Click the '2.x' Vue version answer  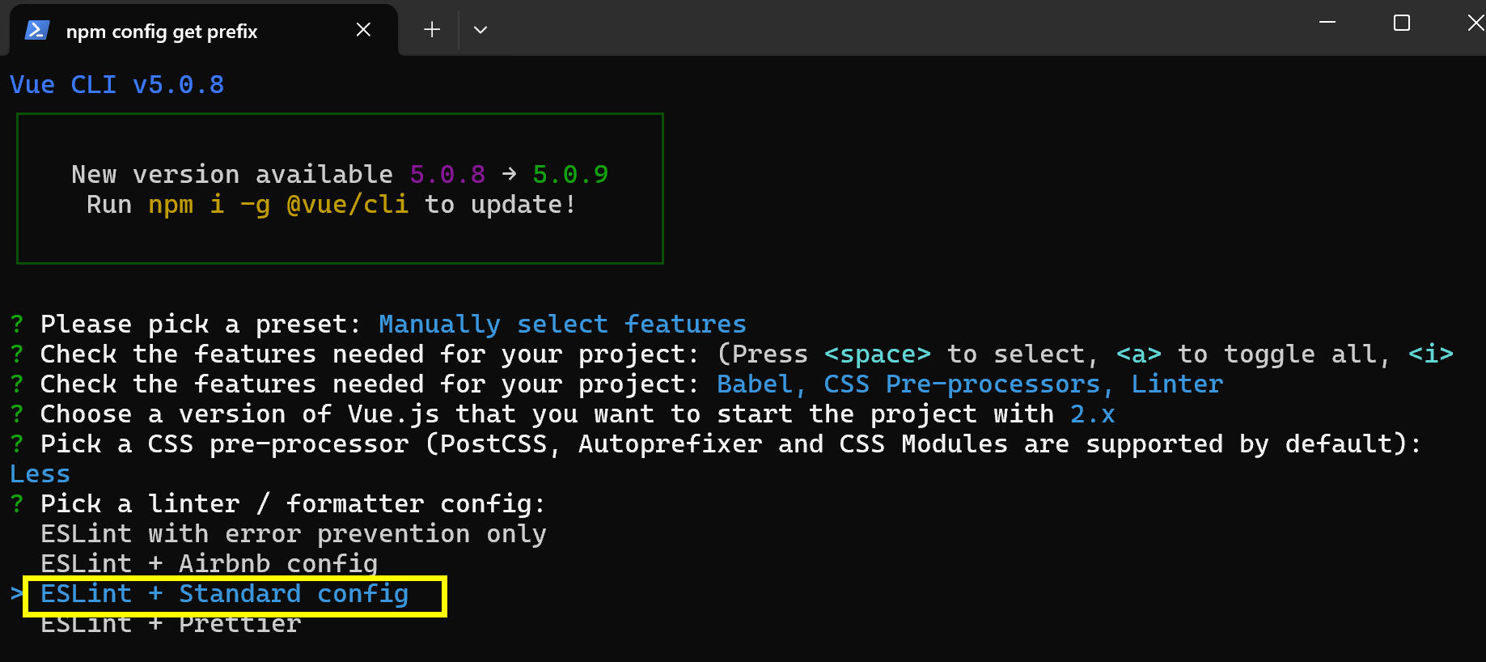click(x=1093, y=414)
